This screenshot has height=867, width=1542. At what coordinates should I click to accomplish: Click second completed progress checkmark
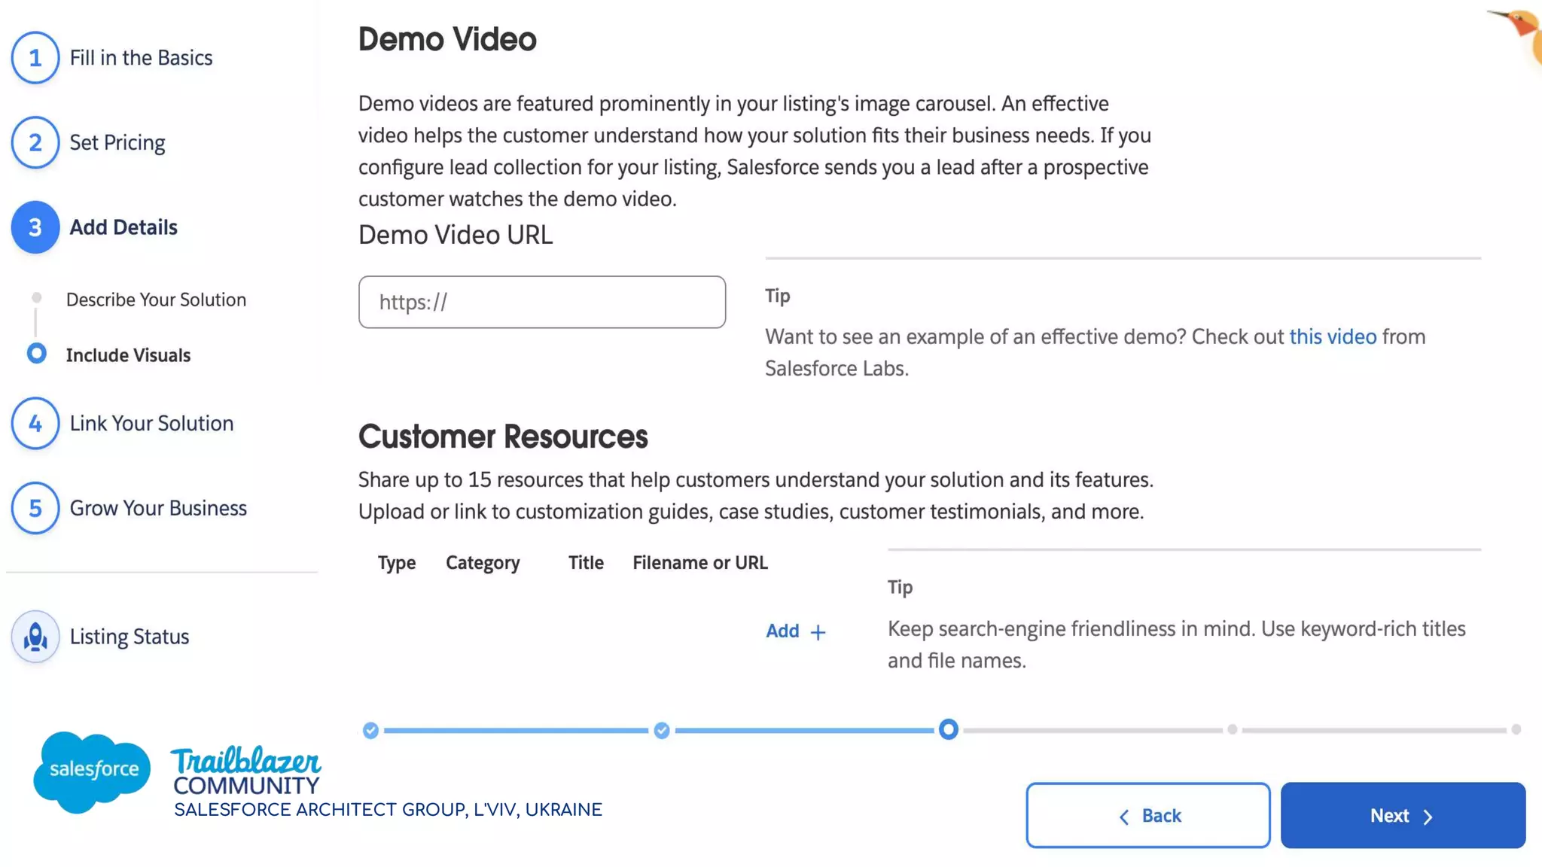coord(662,730)
